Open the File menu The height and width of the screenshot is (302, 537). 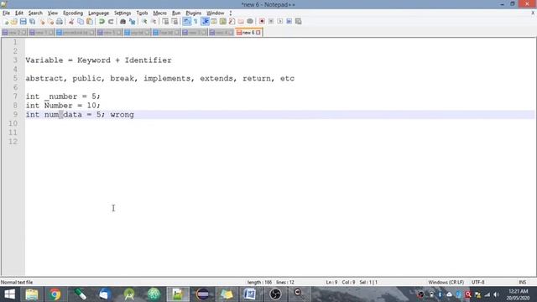(x=6, y=13)
